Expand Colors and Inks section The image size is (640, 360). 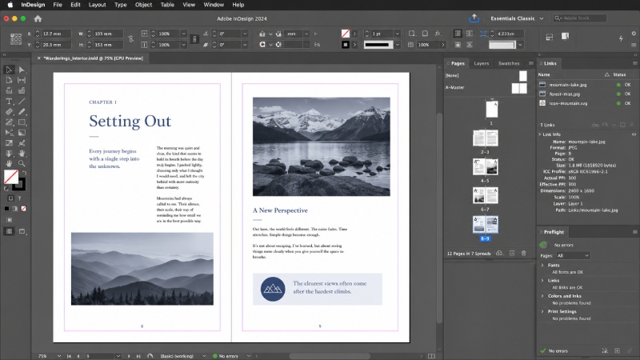click(x=542, y=296)
